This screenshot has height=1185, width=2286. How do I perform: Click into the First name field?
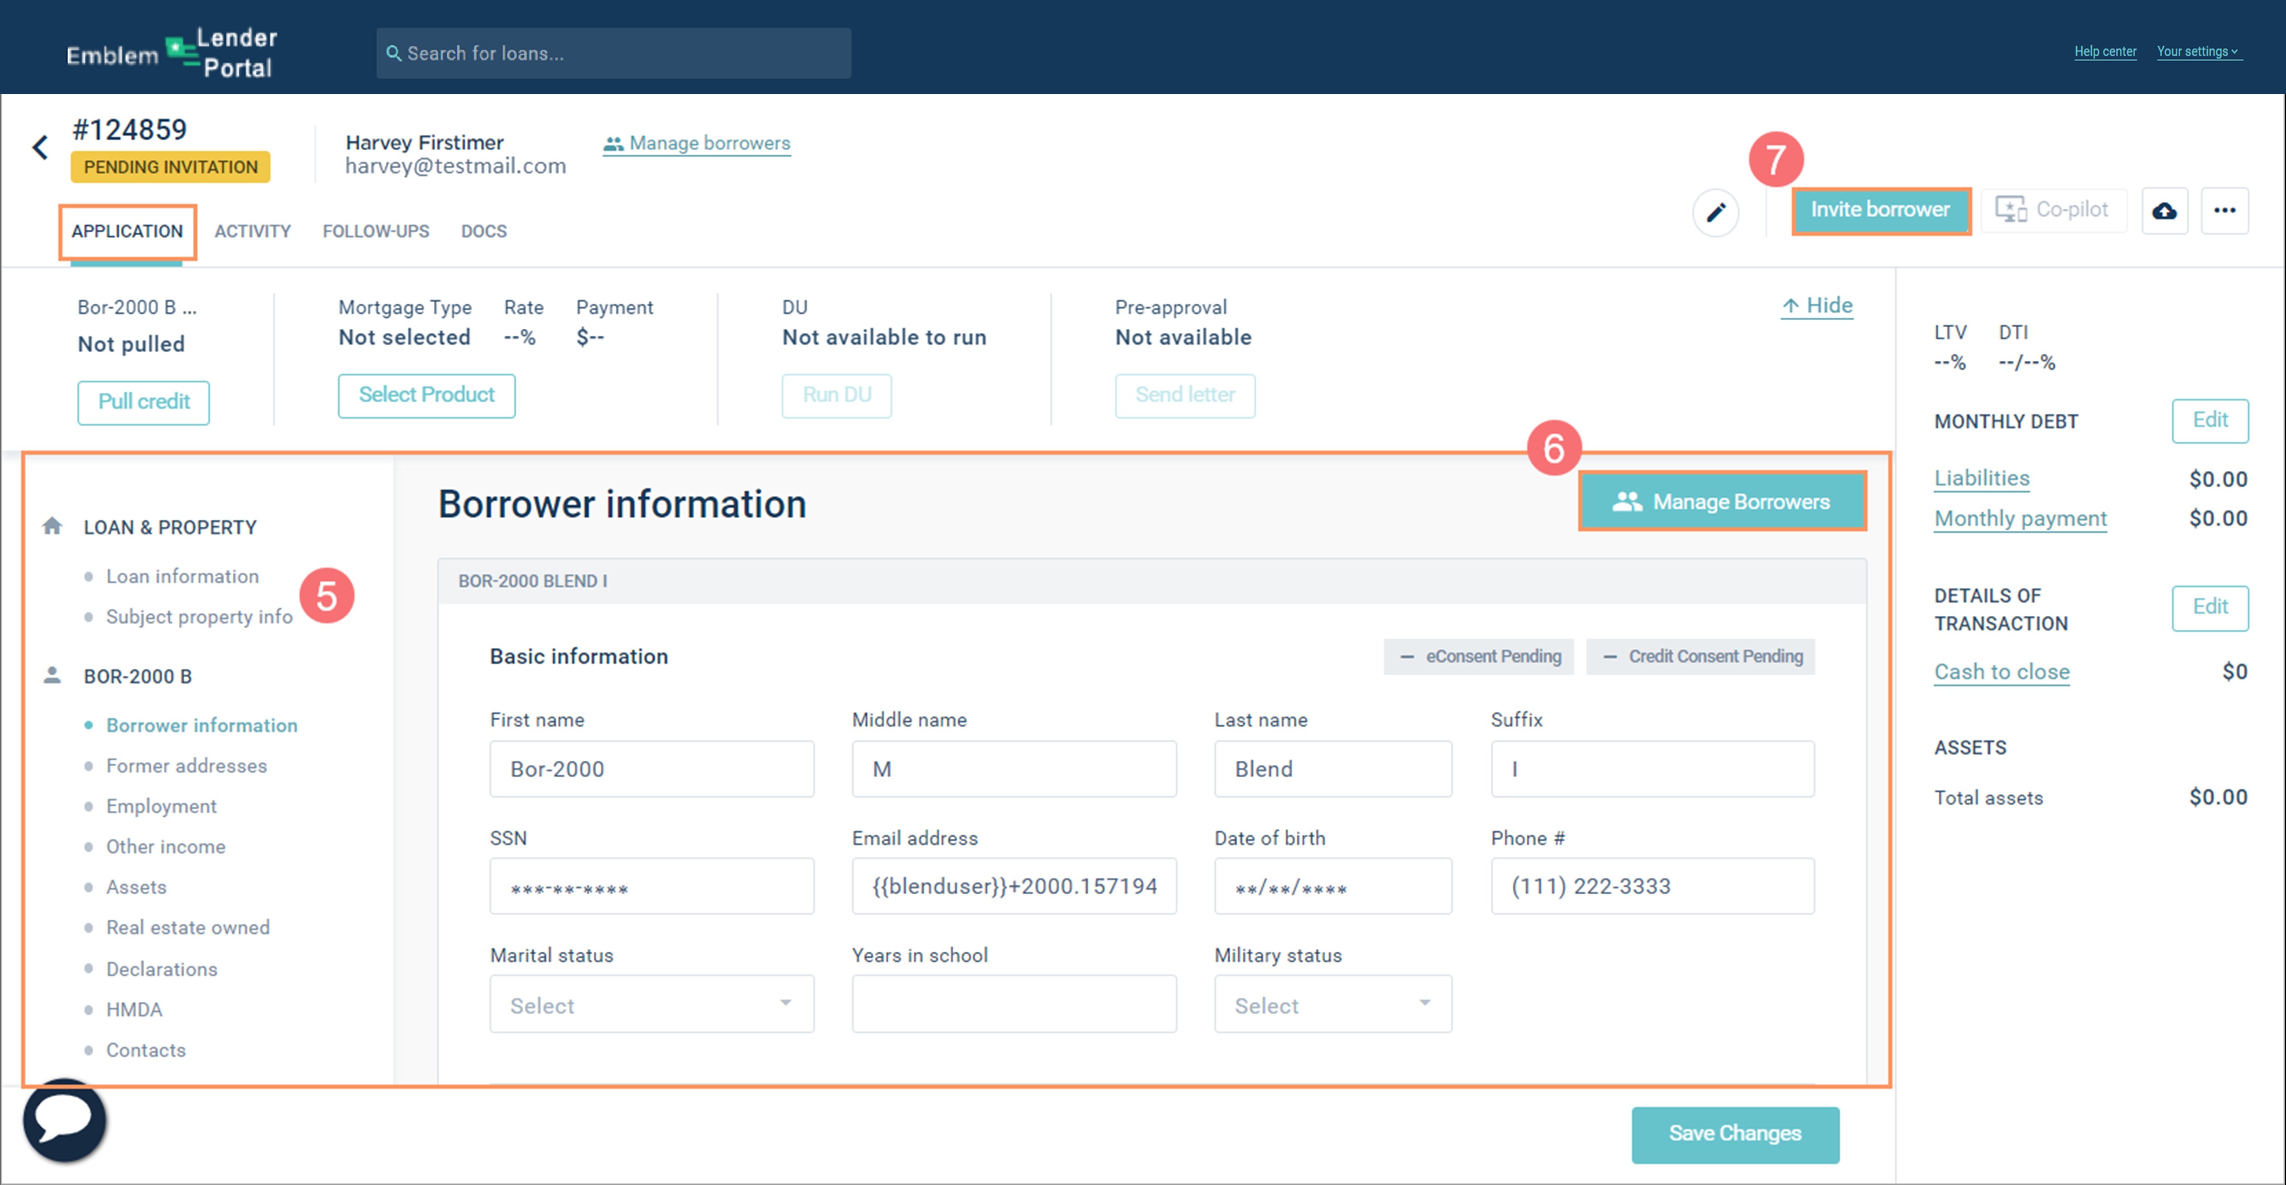(652, 768)
